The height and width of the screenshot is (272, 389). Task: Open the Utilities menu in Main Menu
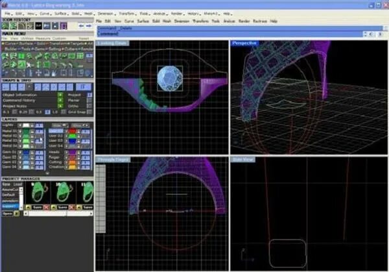click(27, 38)
